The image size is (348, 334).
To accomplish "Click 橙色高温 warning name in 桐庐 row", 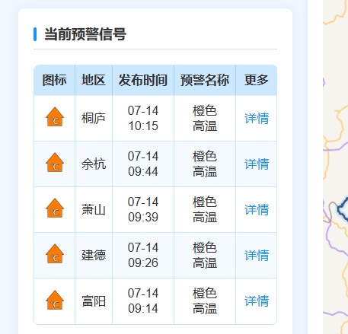I will pyautogui.click(x=205, y=119).
